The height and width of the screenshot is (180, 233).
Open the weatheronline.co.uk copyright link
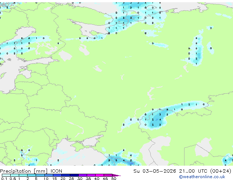pyautogui.click(x=202, y=177)
